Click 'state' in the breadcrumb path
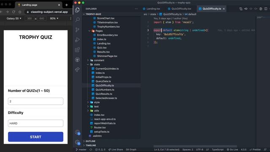 153,14
